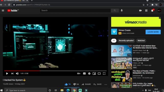The width and height of the screenshot is (164, 92).
Task: Open a new browser tab
Action: [x=32, y=1]
